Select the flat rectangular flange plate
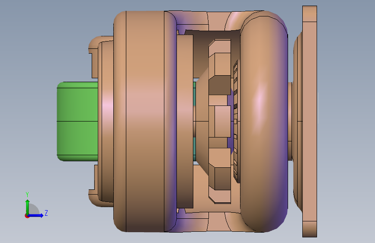This screenshot has height=243, width=375. coord(310,121)
